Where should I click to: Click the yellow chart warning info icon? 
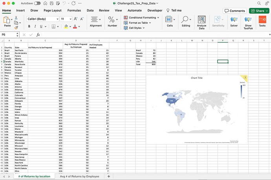coord(245,78)
